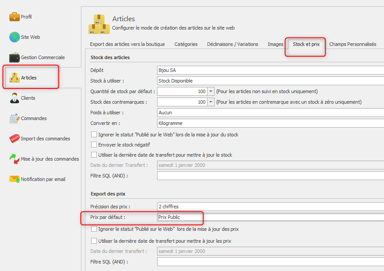Click the Stock des articles section heading
The height and width of the screenshot is (271, 384).
[110, 57]
